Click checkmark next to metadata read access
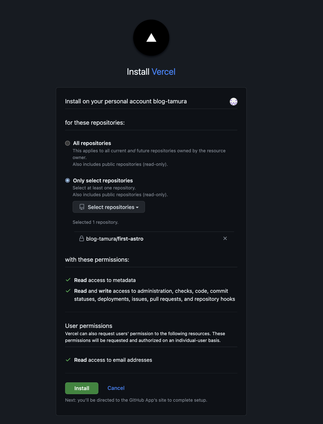Viewport: 323px width, 424px height. (x=68, y=280)
